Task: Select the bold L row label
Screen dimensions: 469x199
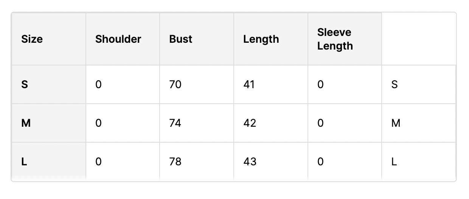Action: (24, 162)
